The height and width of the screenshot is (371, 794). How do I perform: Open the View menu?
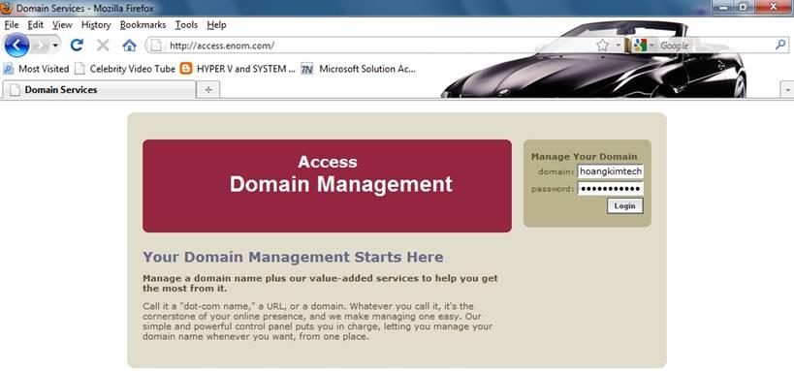click(62, 25)
